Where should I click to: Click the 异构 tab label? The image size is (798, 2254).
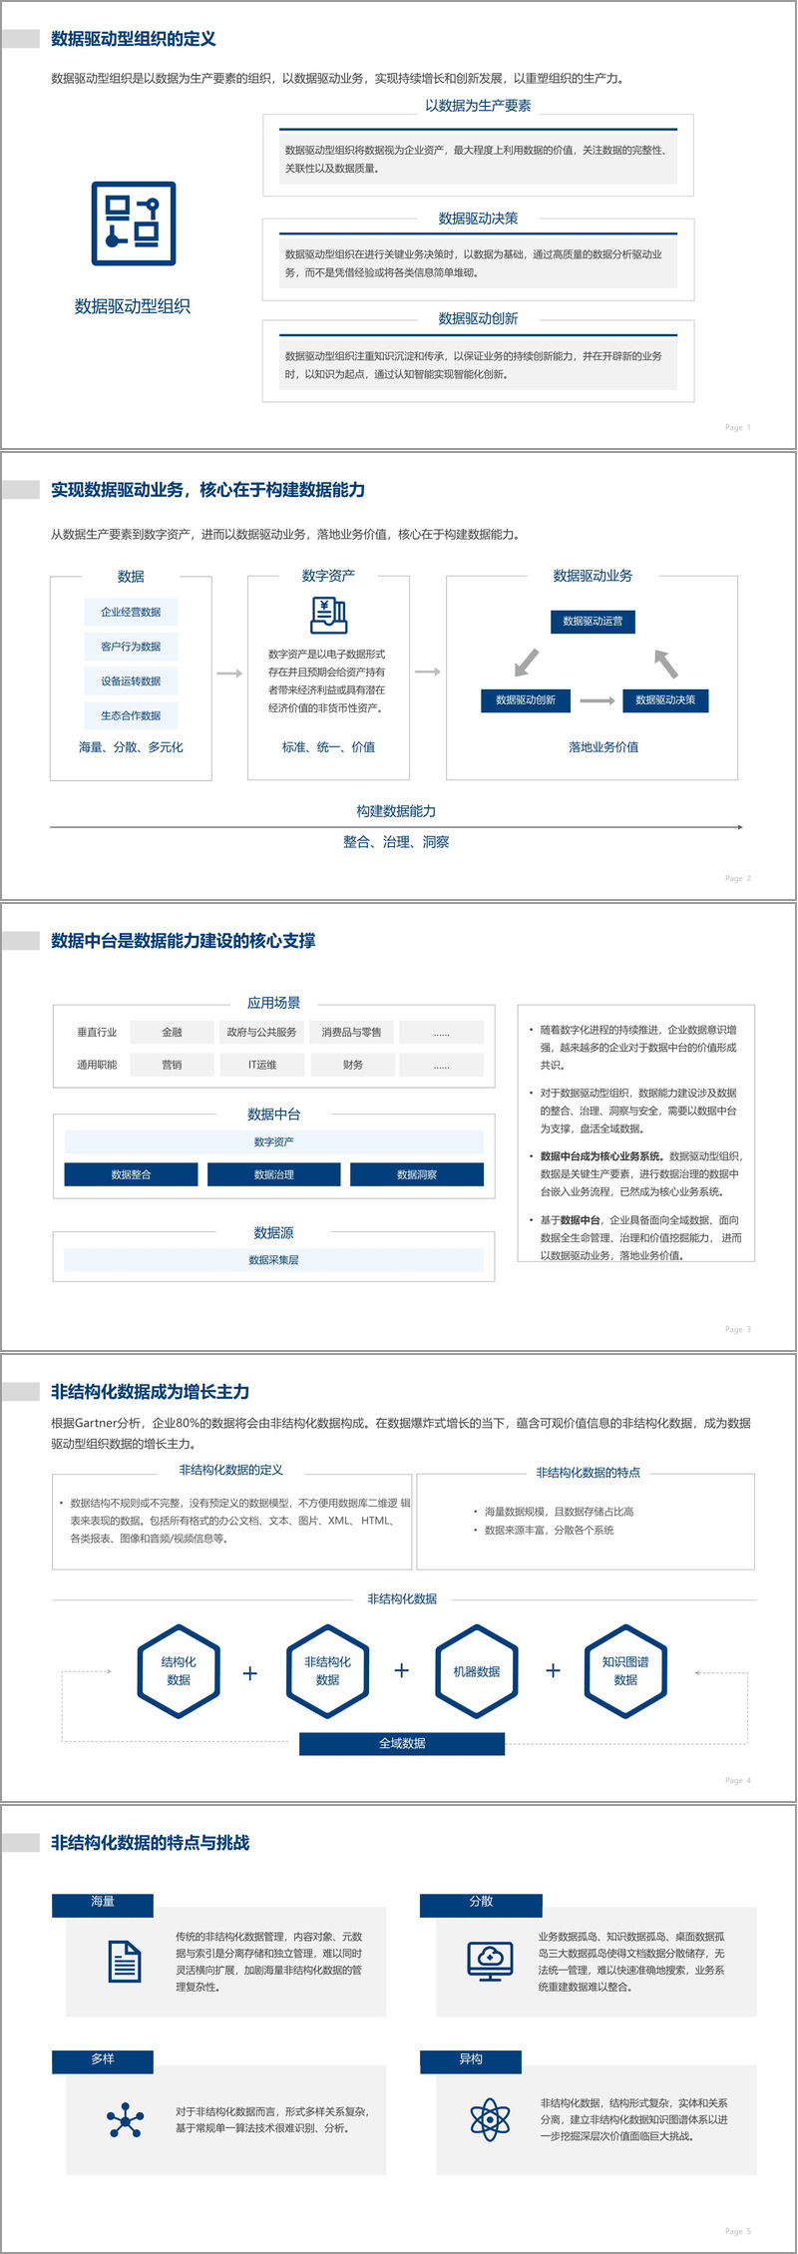pyautogui.click(x=470, y=2059)
